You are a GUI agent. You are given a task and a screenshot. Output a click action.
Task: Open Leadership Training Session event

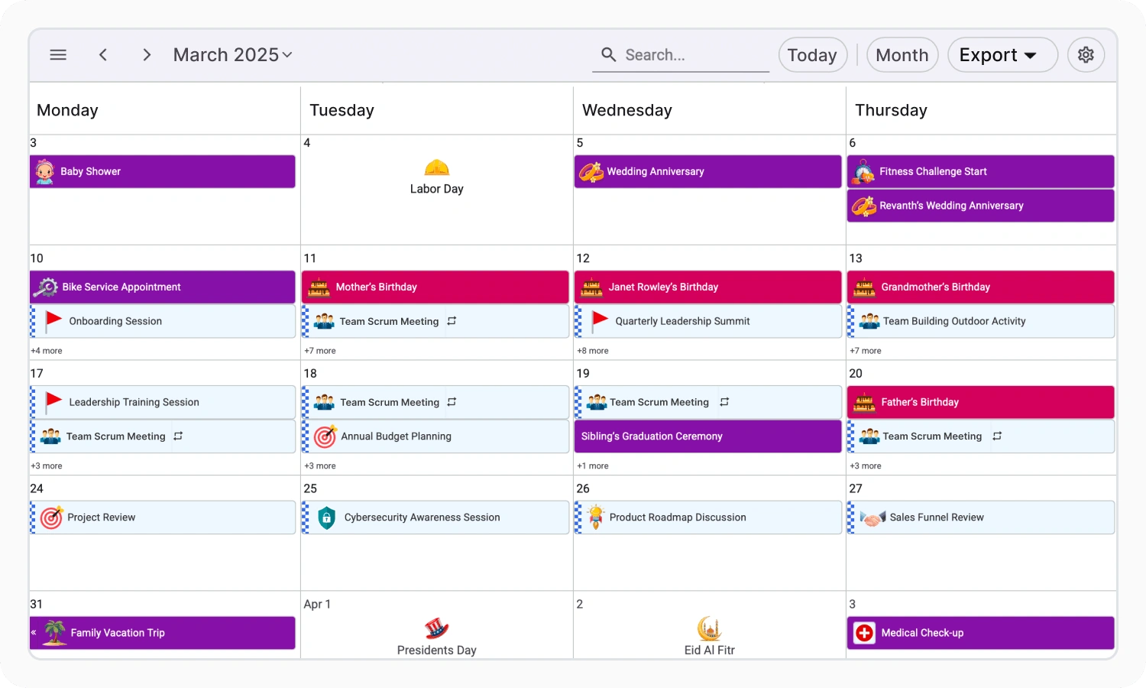coord(163,402)
